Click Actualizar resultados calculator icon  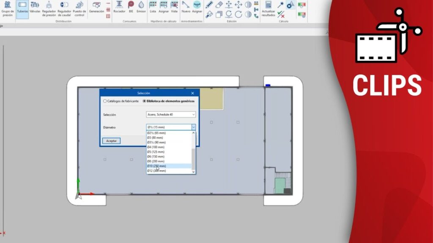tap(268, 8)
